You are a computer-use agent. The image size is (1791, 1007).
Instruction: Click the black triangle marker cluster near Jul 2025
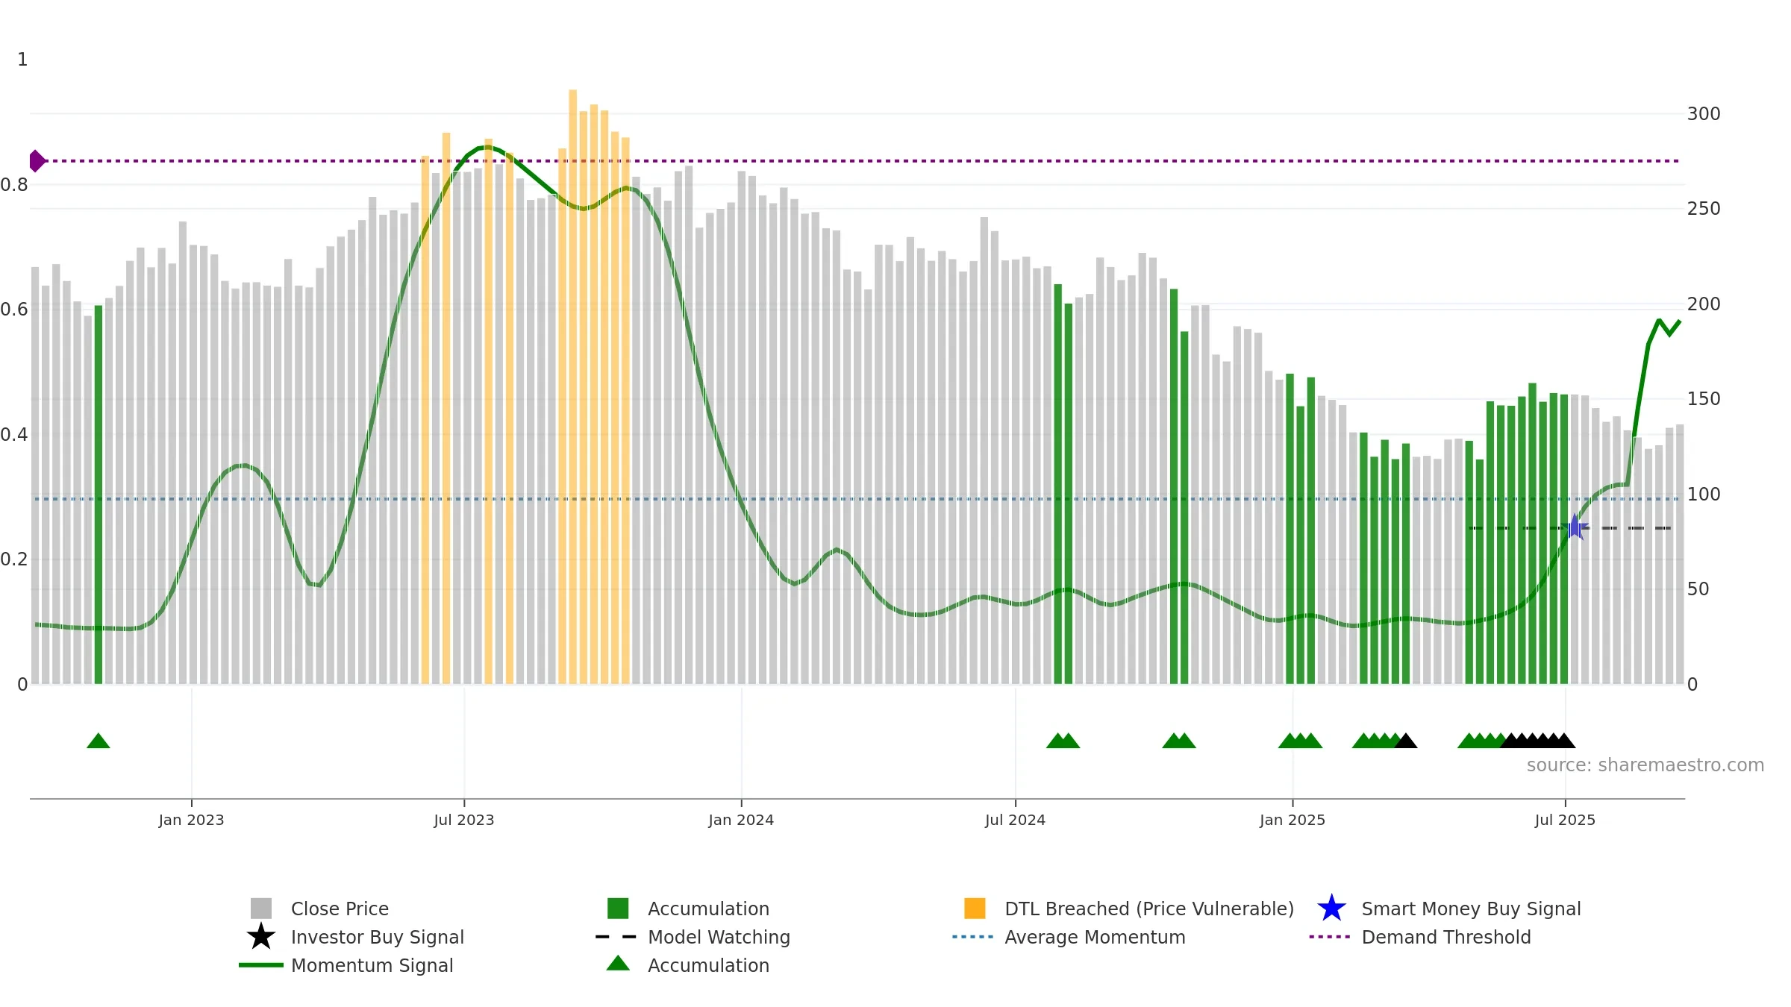(x=1538, y=741)
